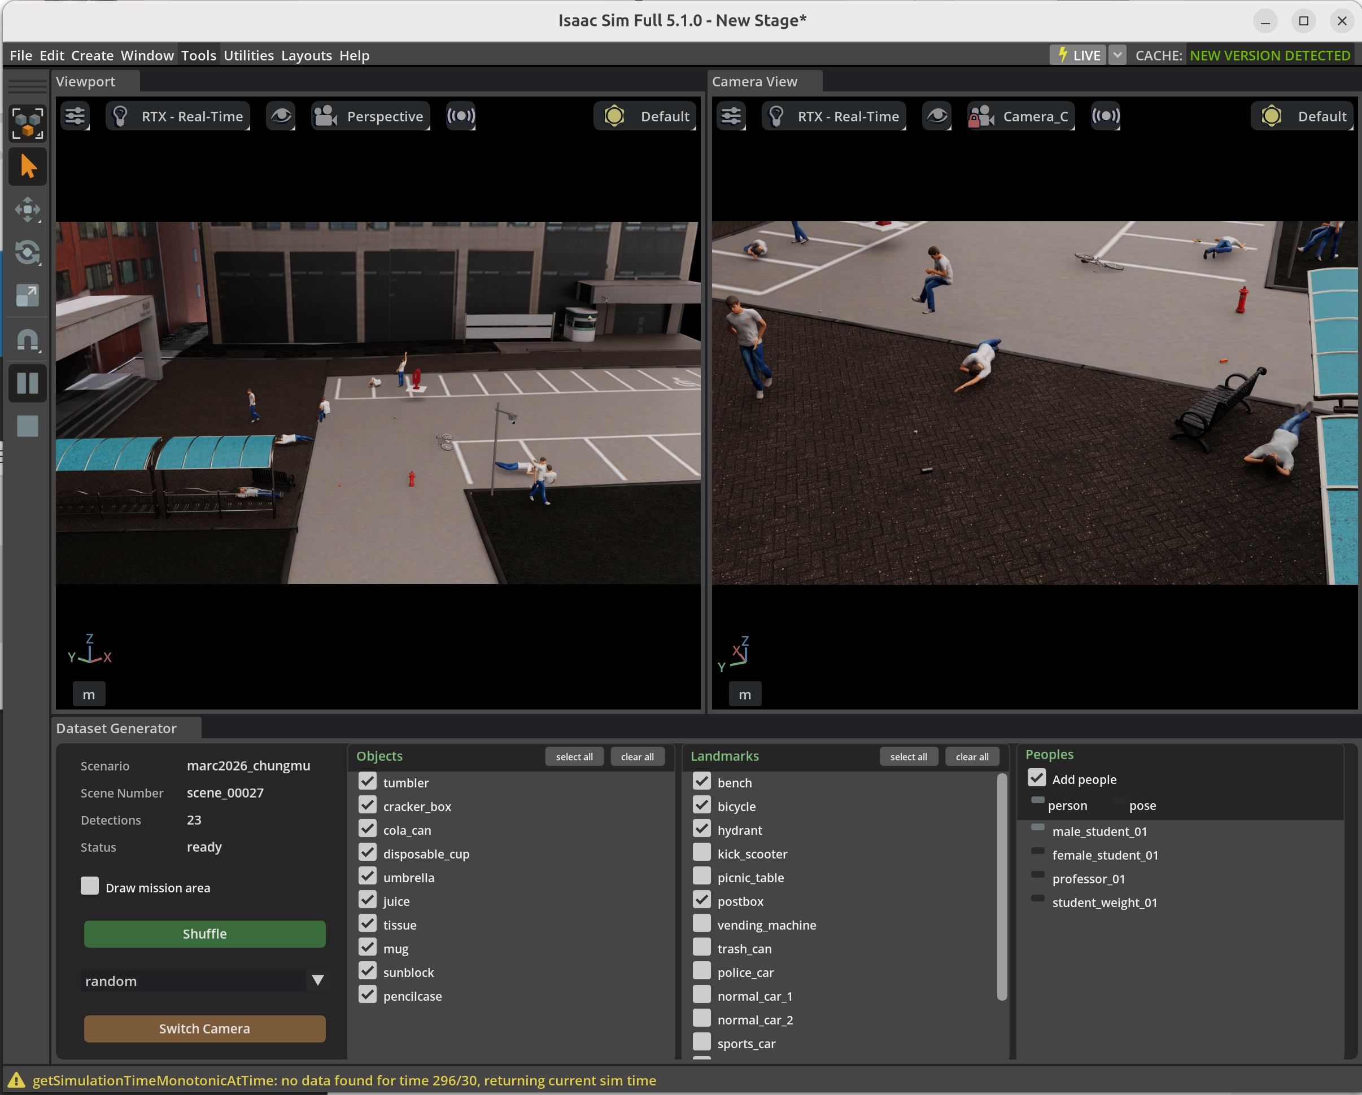1362x1095 pixels.
Task: Open Camera View settings sliders icon
Action: click(731, 116)
